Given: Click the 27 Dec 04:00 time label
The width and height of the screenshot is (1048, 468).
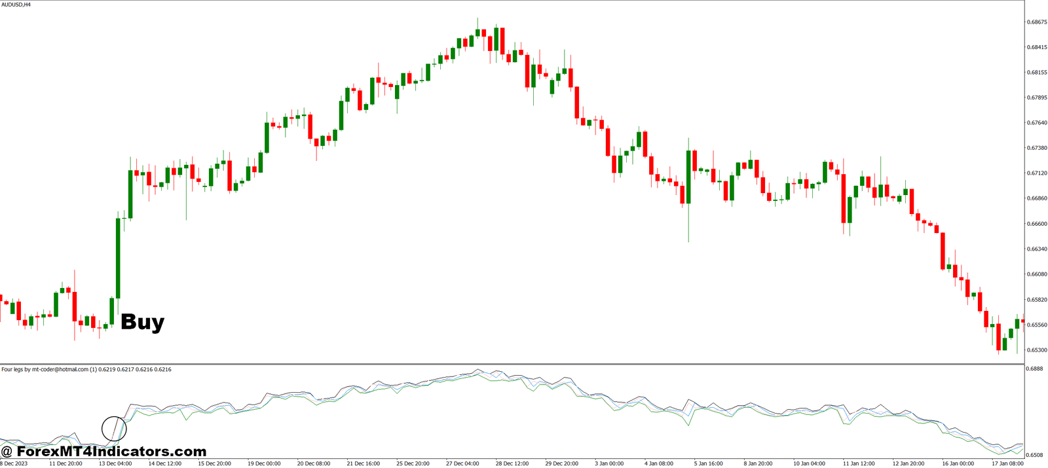Looking at the screenshot, I should (462, 463).
